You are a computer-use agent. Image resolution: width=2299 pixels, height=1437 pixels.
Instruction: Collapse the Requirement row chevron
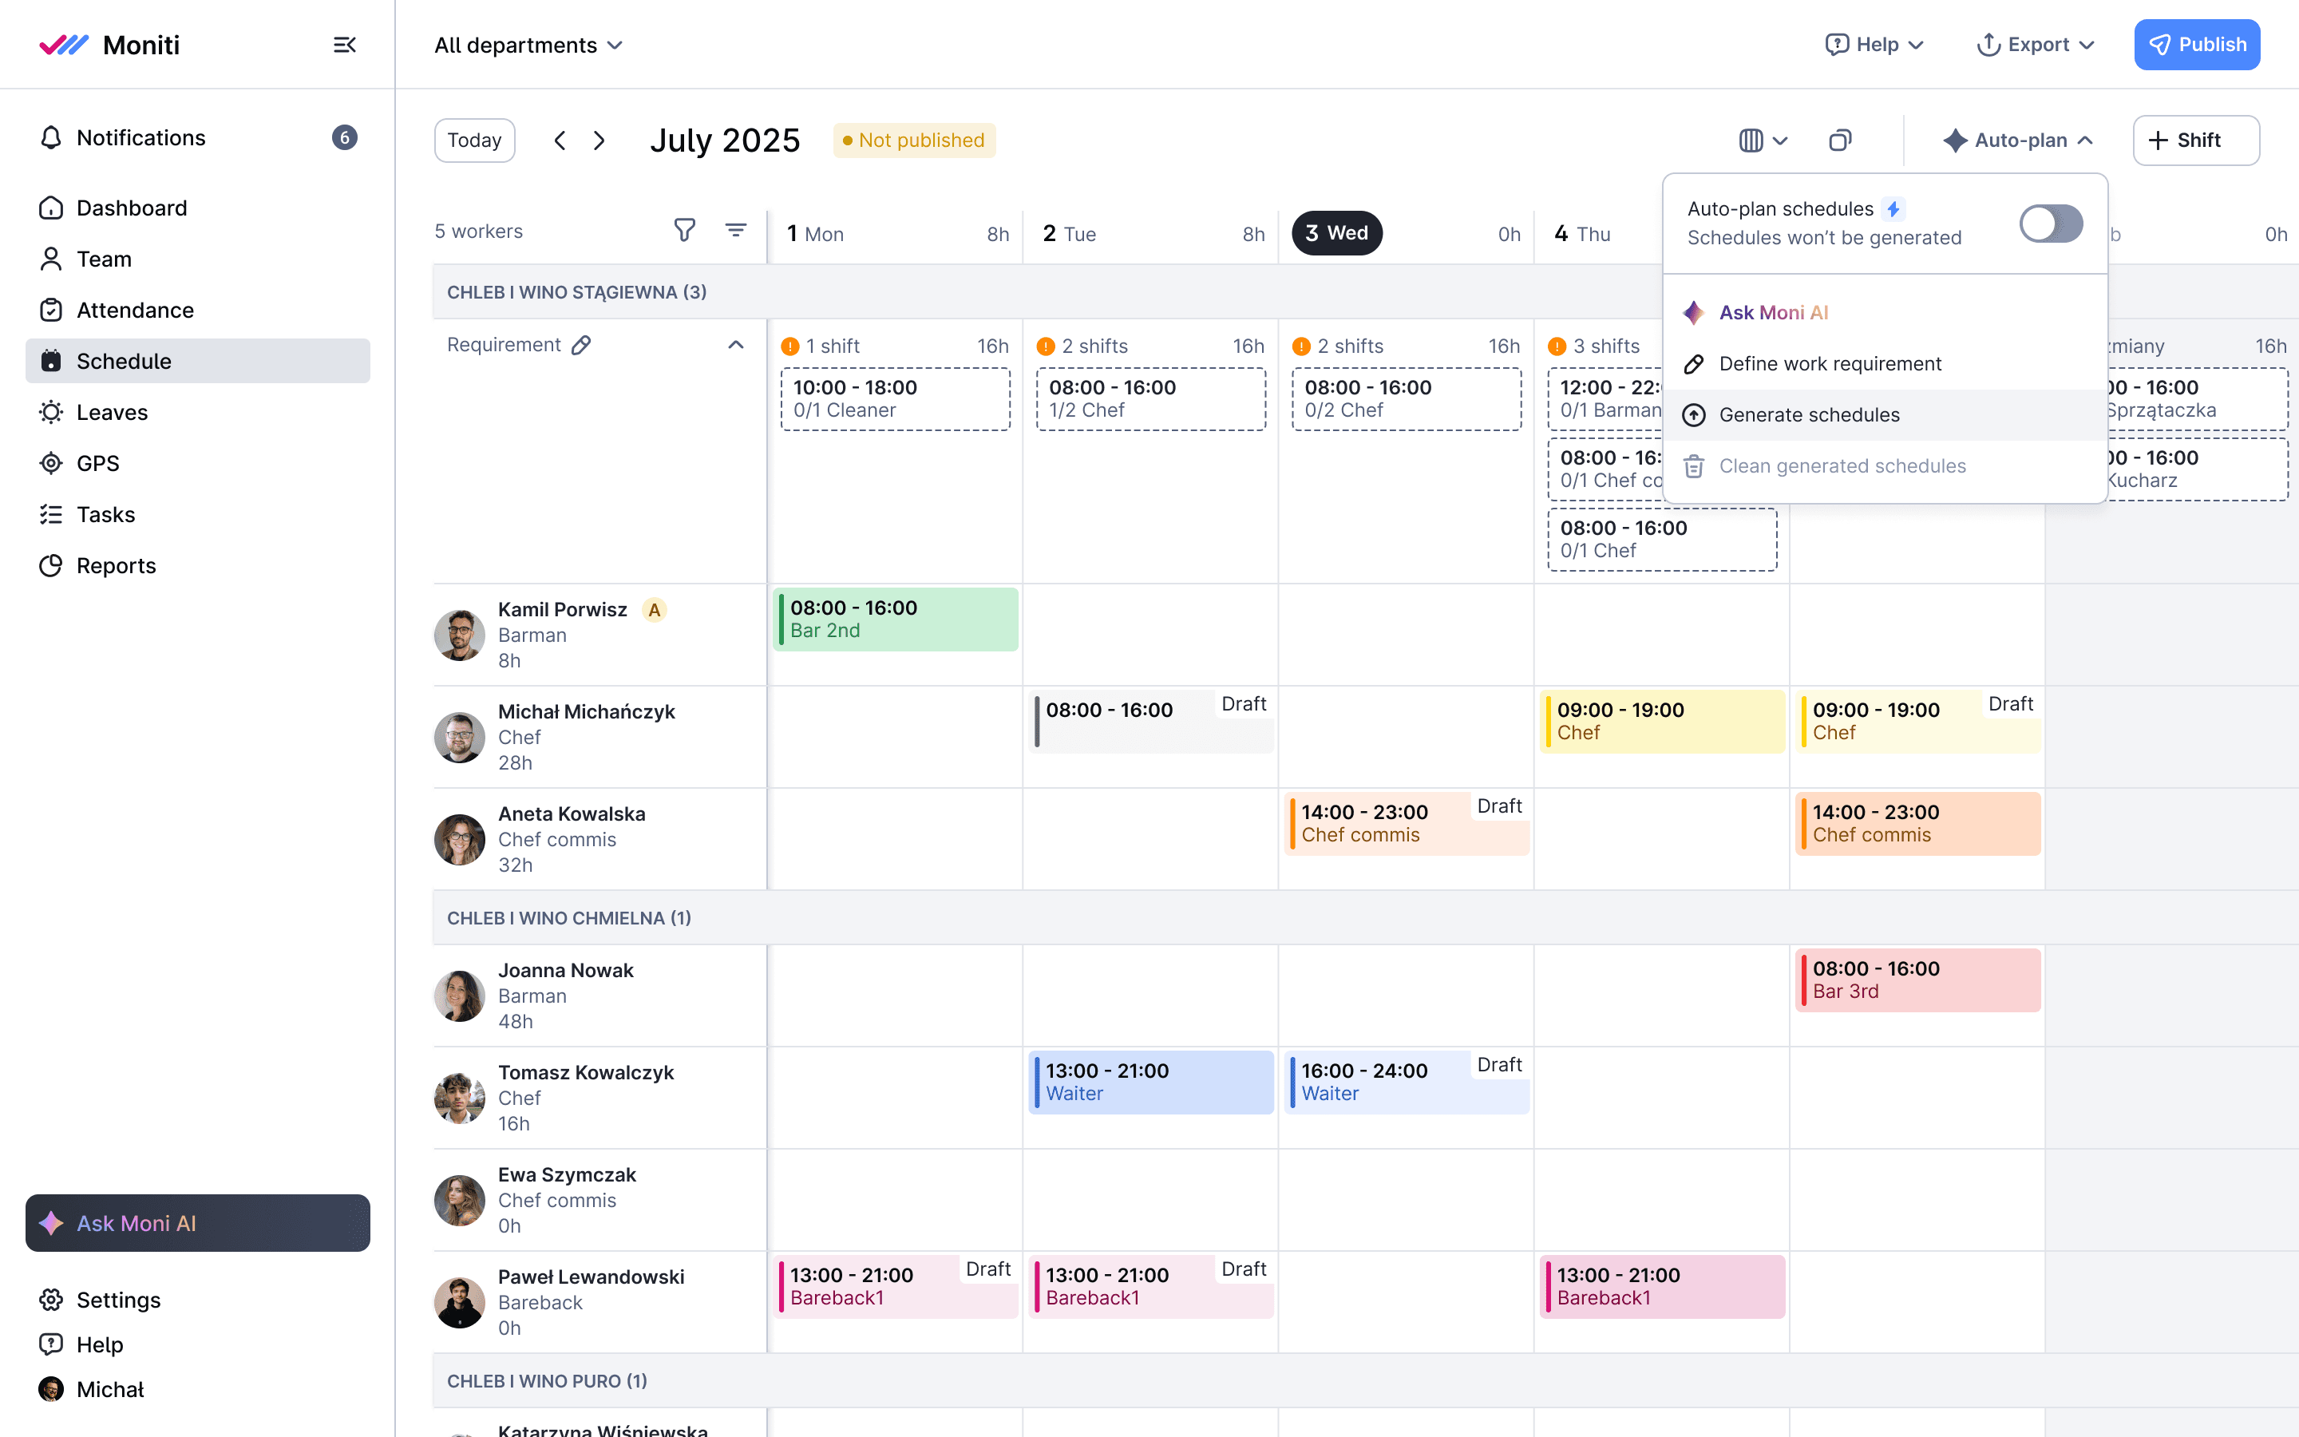pyautogui.click(x=735, y=345)
